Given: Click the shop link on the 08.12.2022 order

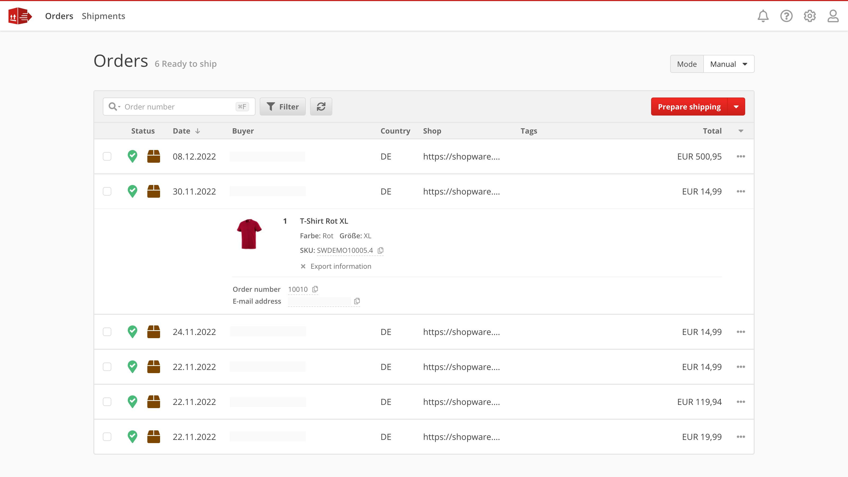Looking at the screenshot, I should point(461,156).
